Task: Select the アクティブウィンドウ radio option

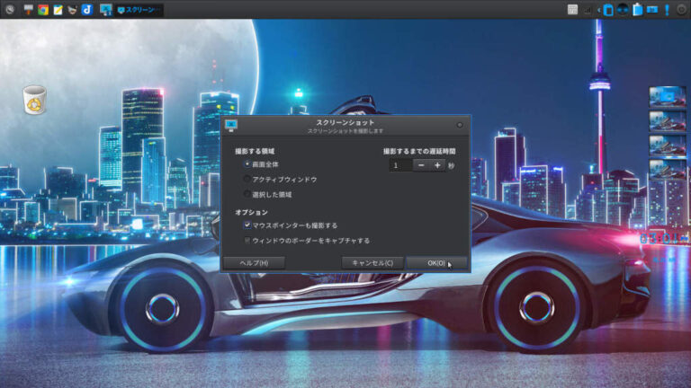Action: tap(247, 180)
